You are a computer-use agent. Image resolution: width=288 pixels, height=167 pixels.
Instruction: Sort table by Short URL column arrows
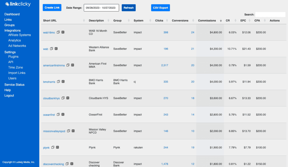84,21
